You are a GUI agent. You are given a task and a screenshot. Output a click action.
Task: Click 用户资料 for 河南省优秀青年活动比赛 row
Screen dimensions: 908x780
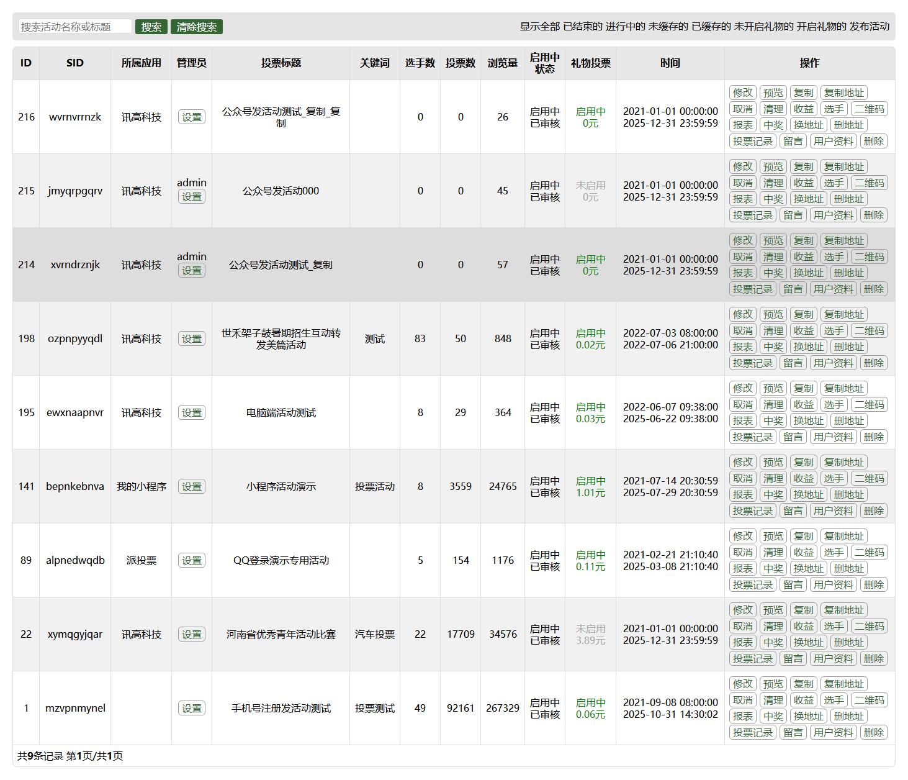834,658
